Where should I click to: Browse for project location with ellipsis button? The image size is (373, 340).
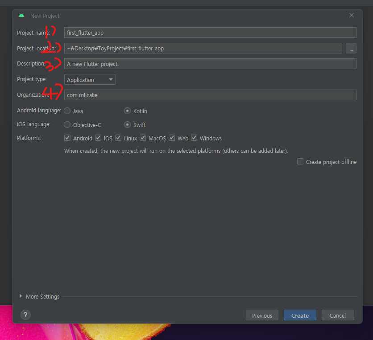pyautogui.click(x=351, y=48)
